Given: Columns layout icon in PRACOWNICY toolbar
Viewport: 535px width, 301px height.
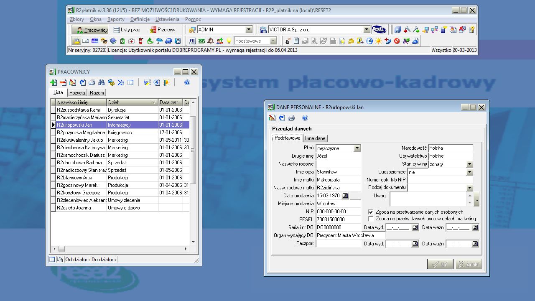Looking at the screenshot, I should [130, 82].
